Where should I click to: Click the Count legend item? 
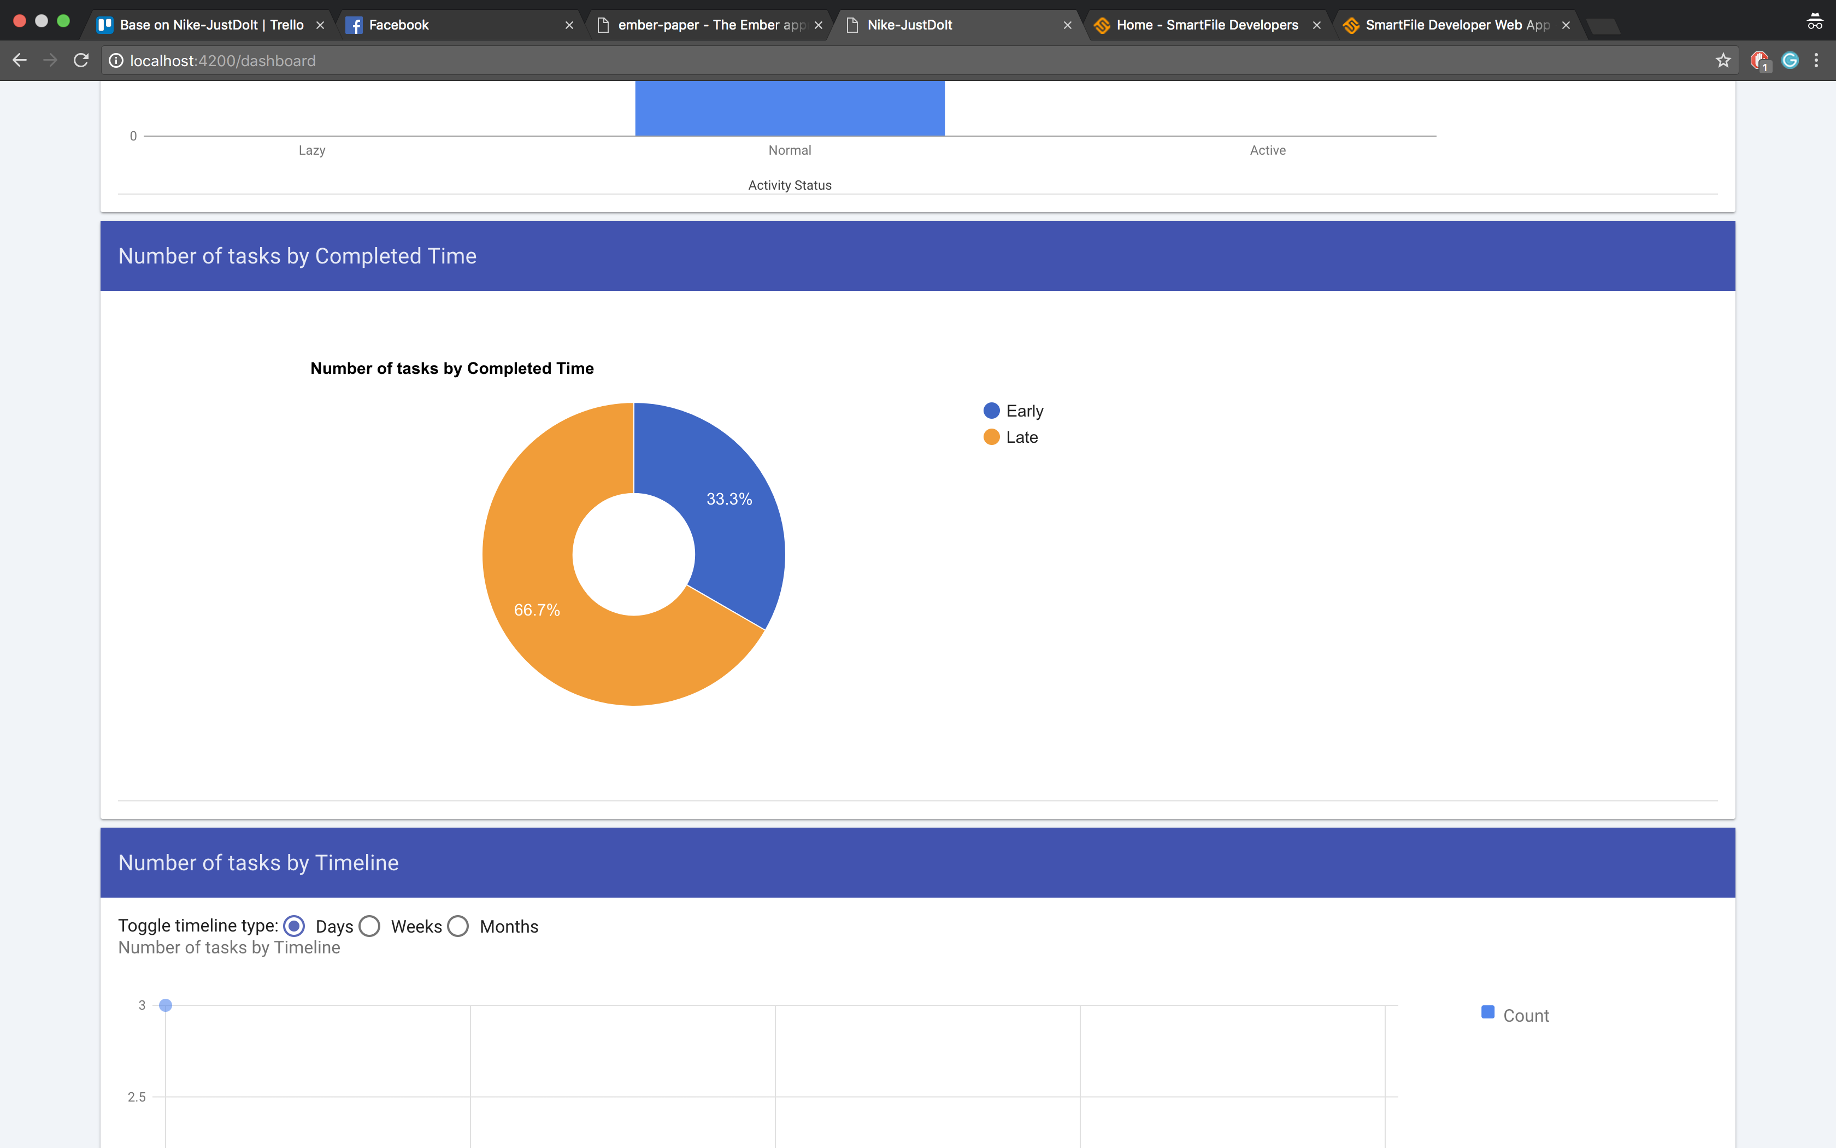[1525, 1016]
